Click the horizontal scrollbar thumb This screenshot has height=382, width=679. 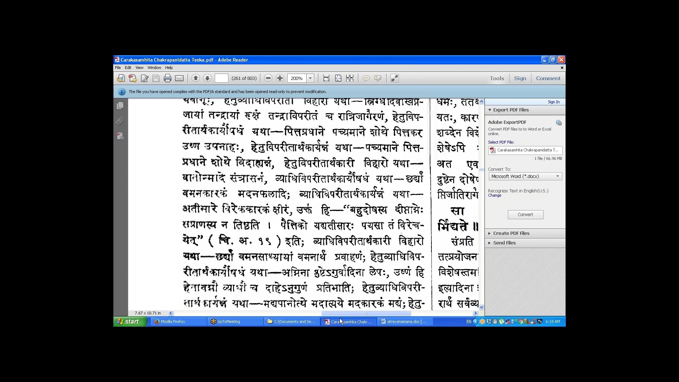click(x=366, y=313)
